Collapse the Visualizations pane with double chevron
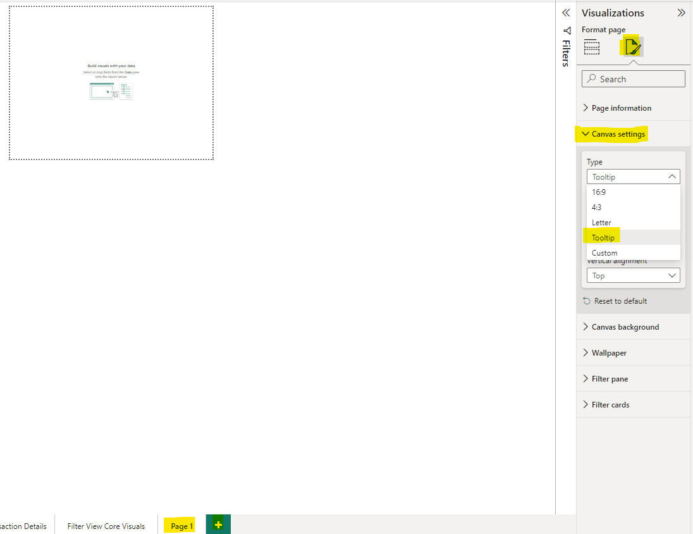The image size is (693, 534). click(681, 13)
